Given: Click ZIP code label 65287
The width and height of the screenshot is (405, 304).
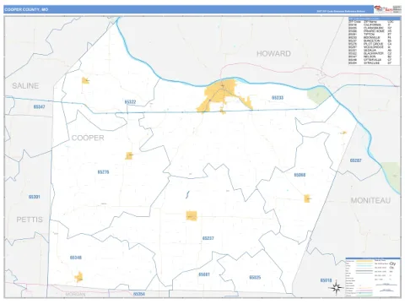Looking at the screenshot, I should [356, 160].
